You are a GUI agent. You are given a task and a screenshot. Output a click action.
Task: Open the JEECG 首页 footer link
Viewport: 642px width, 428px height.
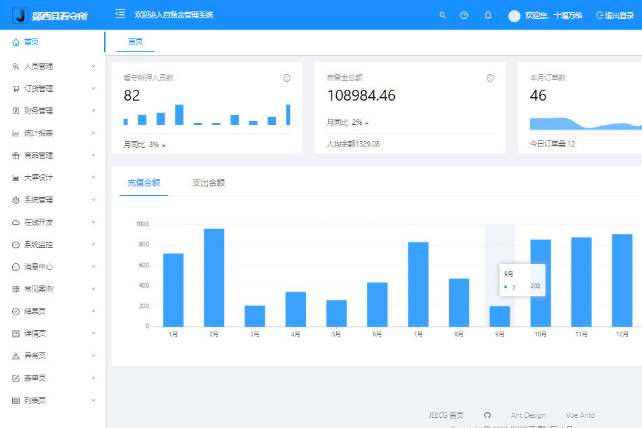(446, 415)
